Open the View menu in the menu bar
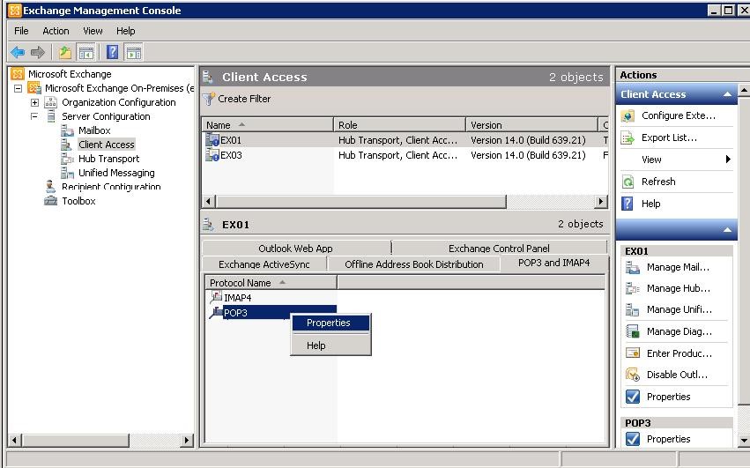 click(93, 31)
